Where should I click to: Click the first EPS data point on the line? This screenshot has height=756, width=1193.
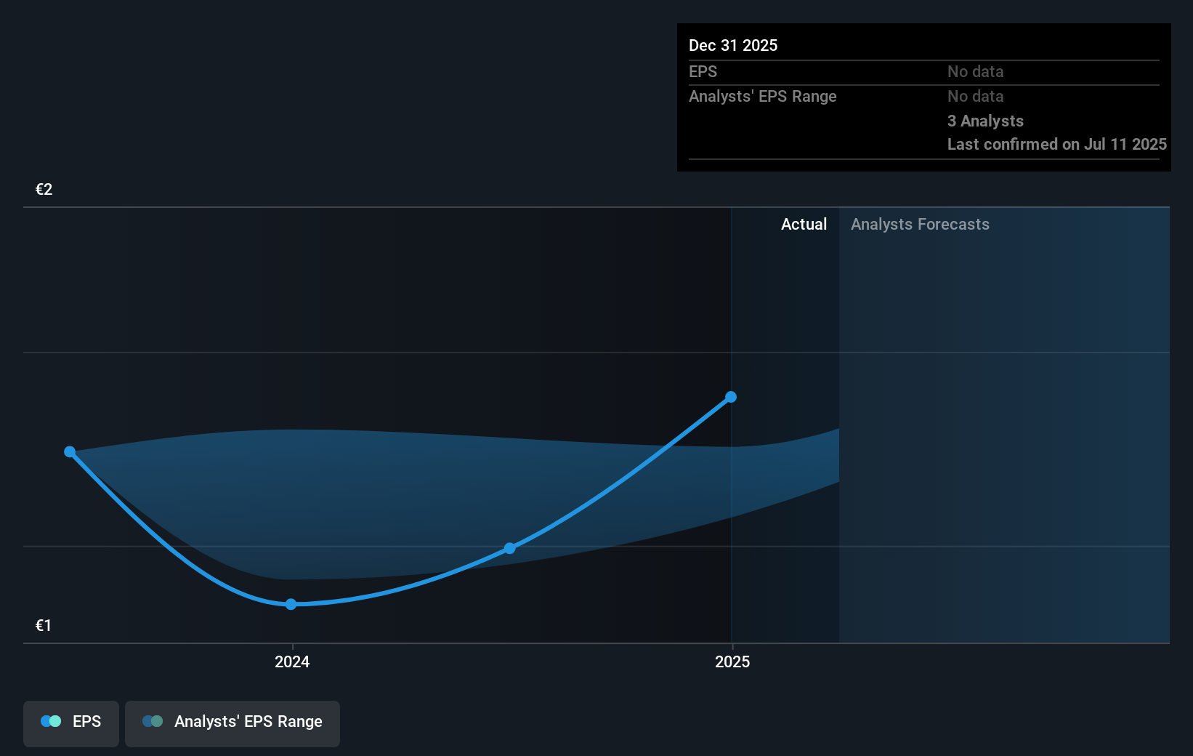70,451
